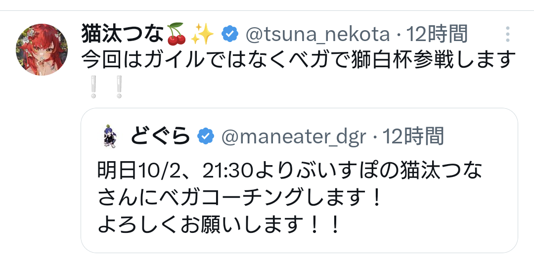Open the tweet's three-dot more options menu
Image resolution: width=534 pixels, height=266 pixels.
click(507, 34)
